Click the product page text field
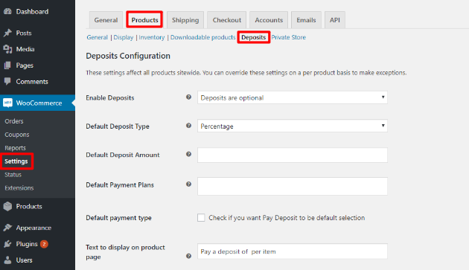 293,251
